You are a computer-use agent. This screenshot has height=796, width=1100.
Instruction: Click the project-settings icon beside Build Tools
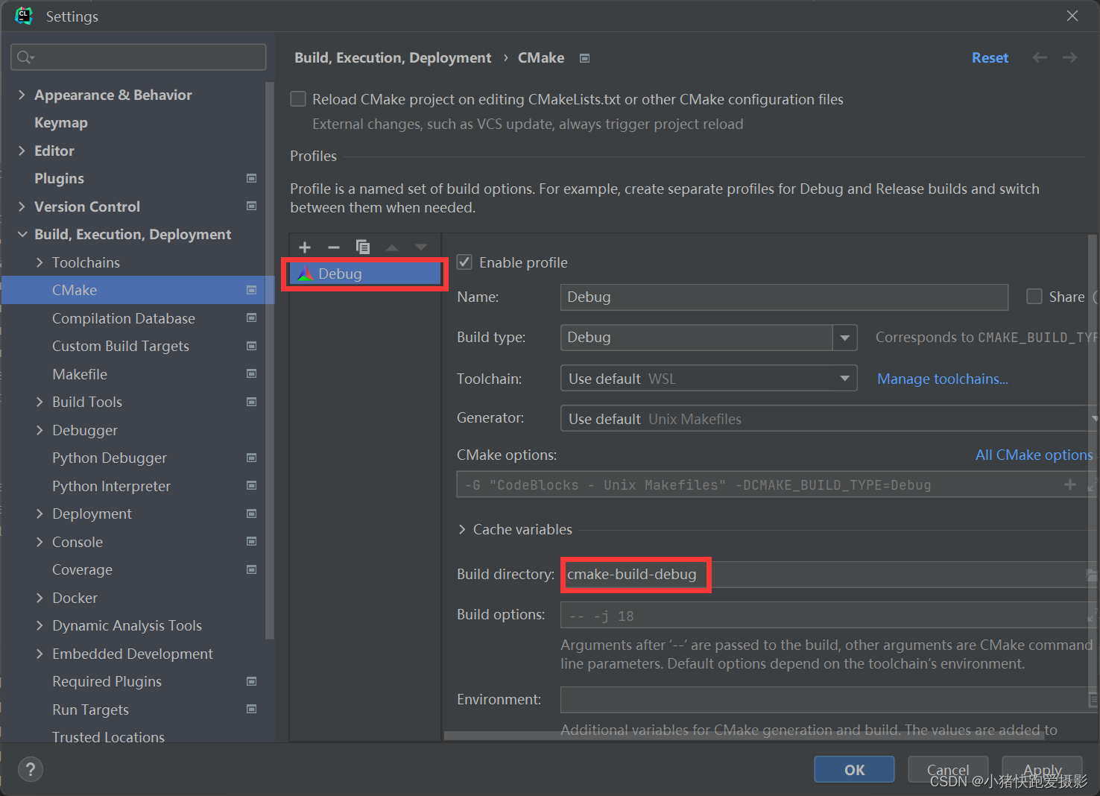point(252,402)
